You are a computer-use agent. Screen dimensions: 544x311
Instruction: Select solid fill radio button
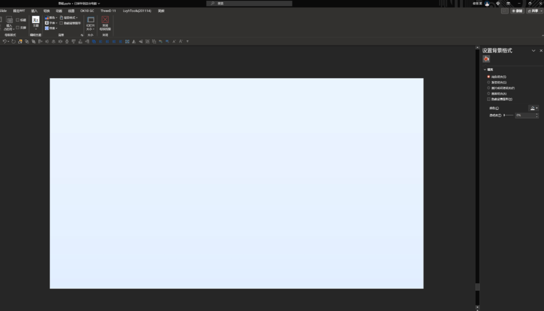point(489,77)
